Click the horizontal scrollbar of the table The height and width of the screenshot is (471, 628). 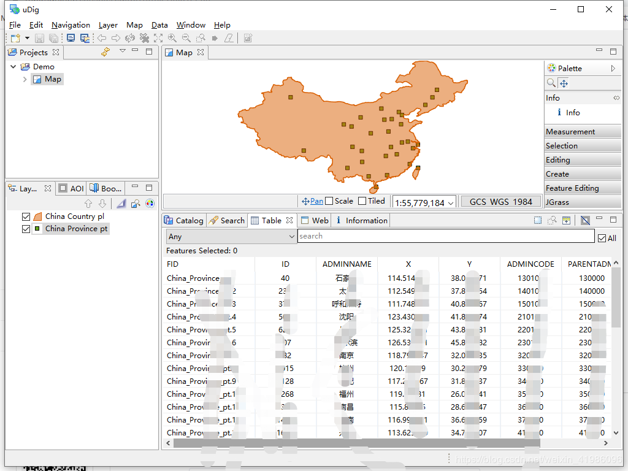click(356, 443)
